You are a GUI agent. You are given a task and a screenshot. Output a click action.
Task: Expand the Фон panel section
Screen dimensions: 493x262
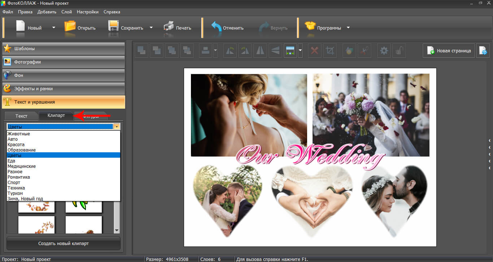[x=64, y=75]
